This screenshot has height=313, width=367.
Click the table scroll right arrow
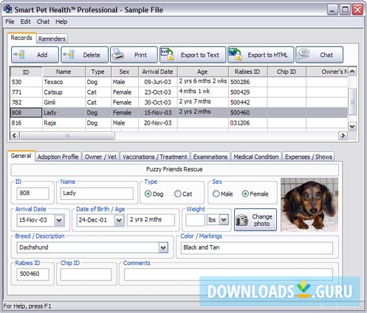click(x=343, y=136)
